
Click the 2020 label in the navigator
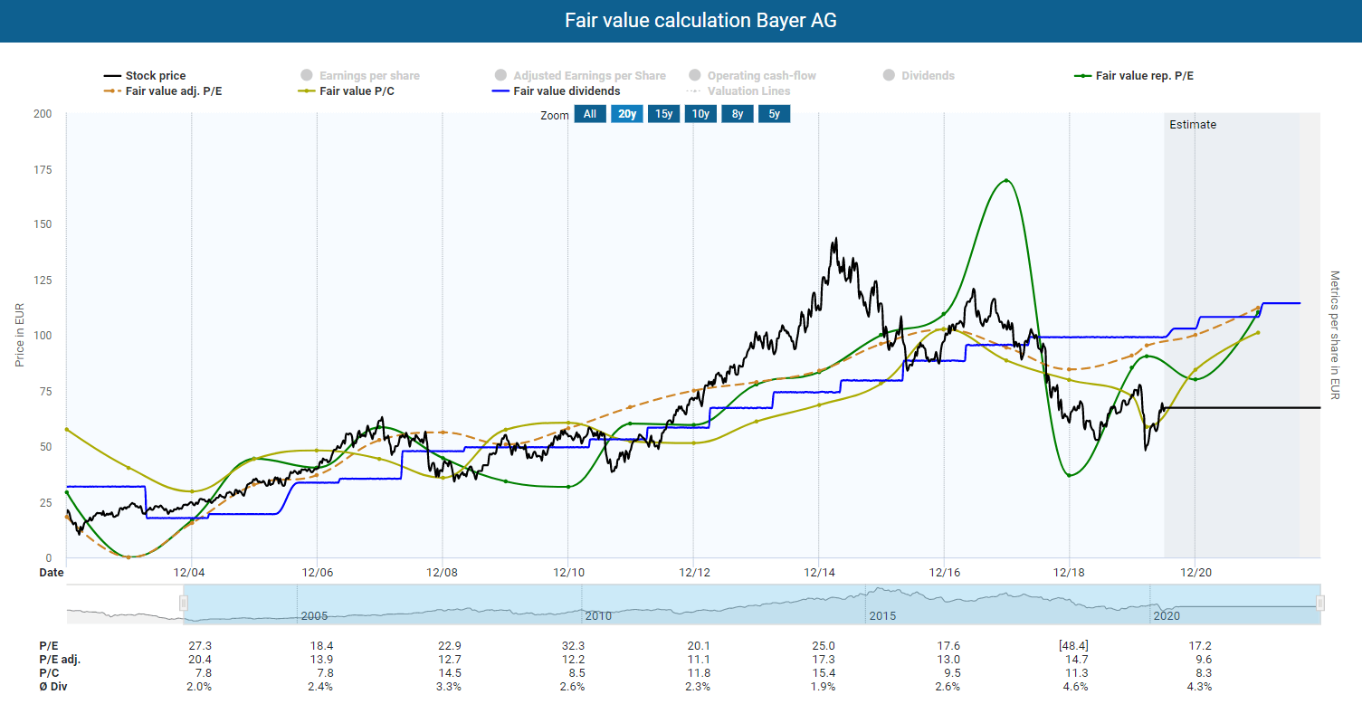(x=1166, y=616)
